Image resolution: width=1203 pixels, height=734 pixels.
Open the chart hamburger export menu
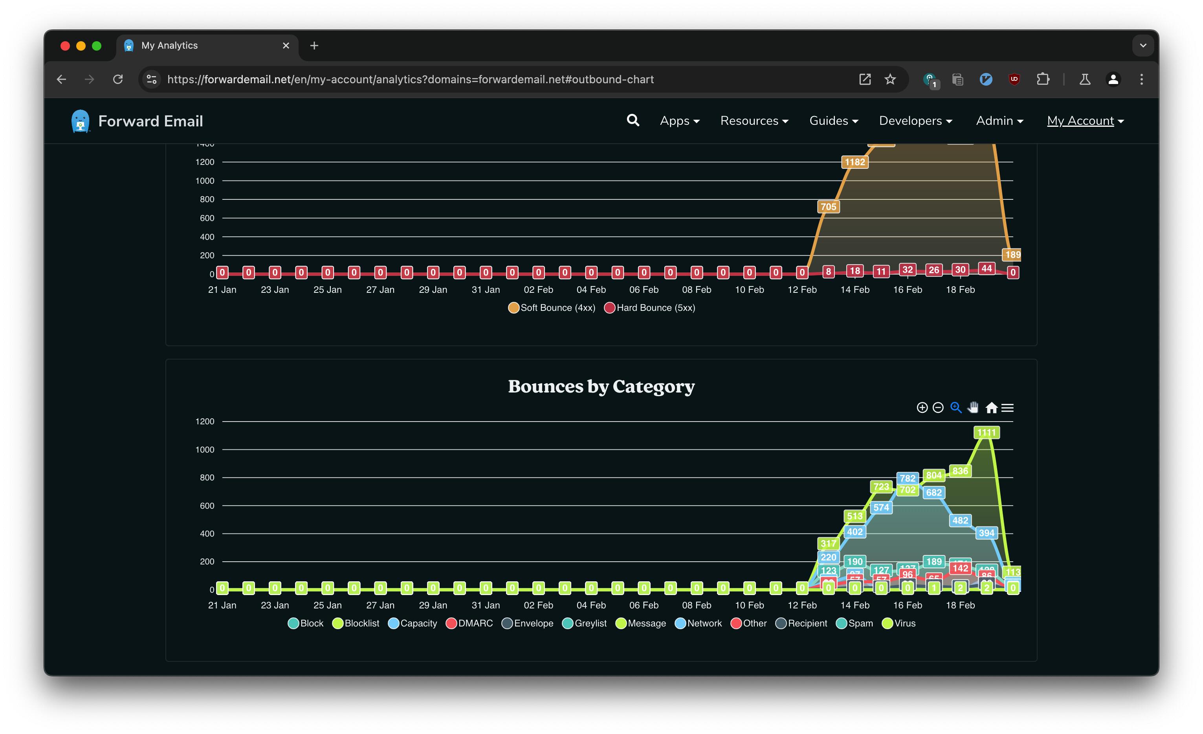(1007, 408)
